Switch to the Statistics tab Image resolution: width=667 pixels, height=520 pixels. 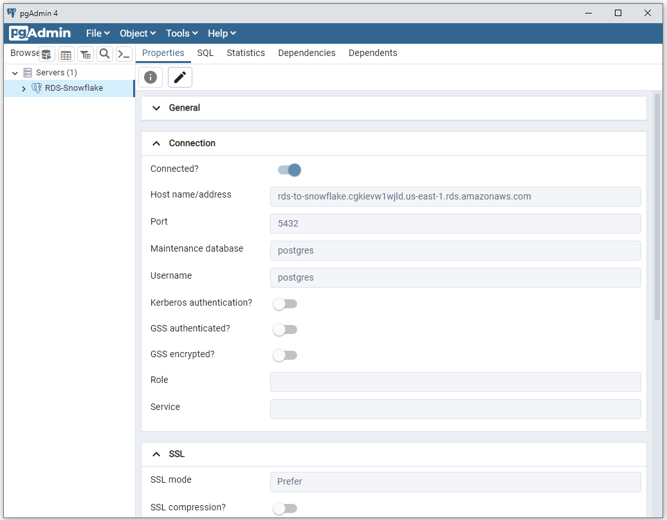tap(246, 53)
